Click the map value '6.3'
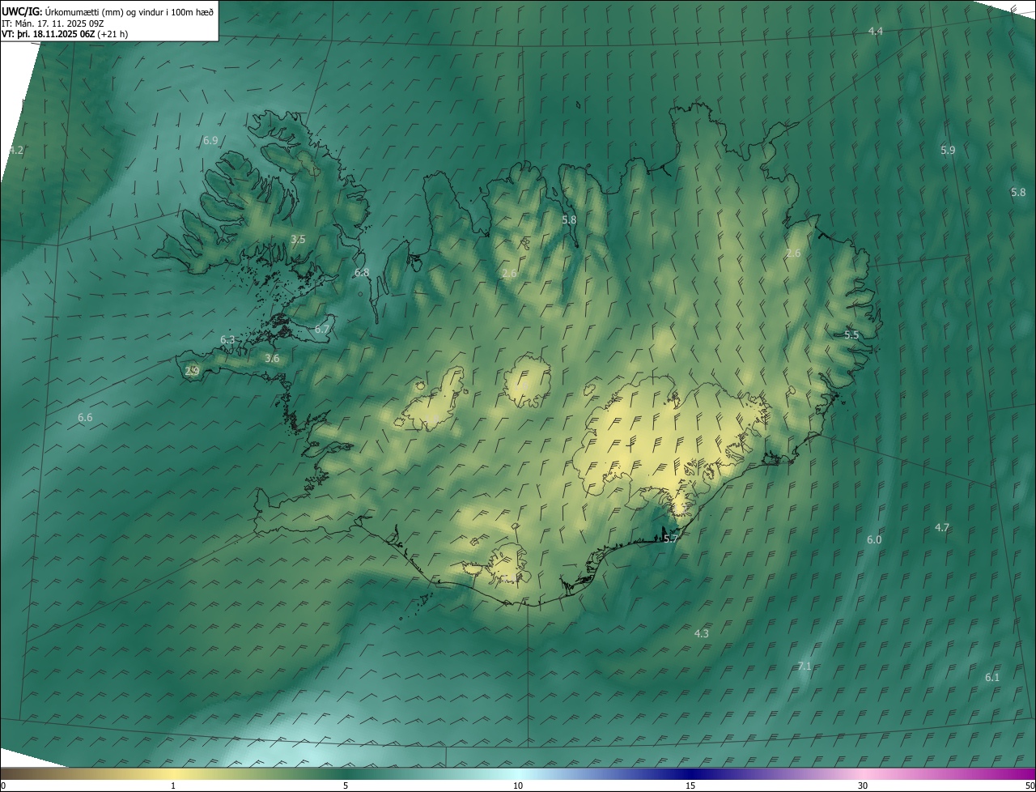 227,339
